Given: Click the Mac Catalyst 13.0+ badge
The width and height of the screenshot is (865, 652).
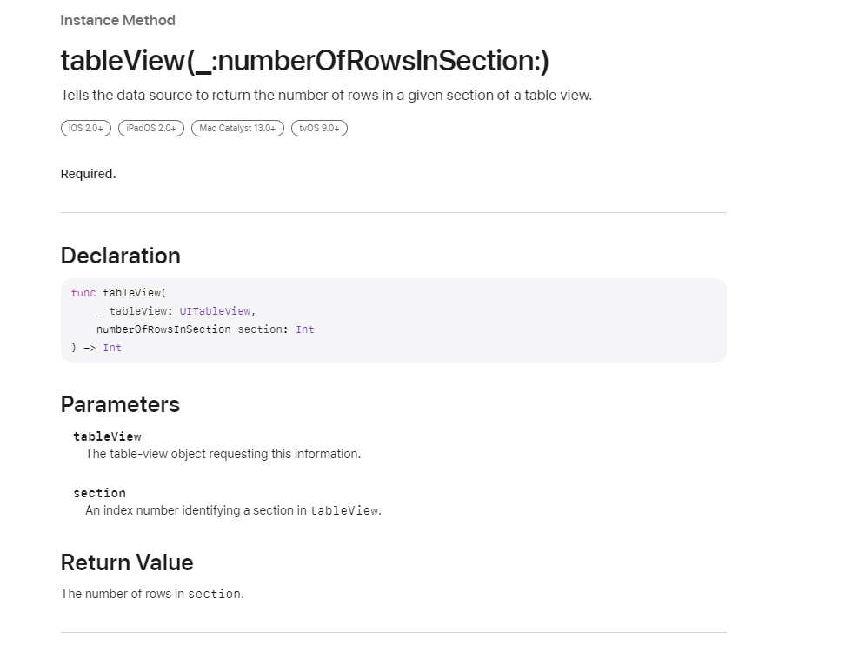Looking at the screenshot, I should (x=237, y=128).
